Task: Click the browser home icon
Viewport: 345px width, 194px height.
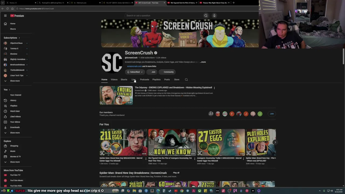Action: click(x=12, y=9)
